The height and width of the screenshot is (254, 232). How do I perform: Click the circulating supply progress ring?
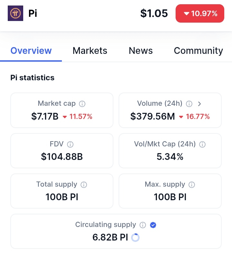[x=136, y=238]
